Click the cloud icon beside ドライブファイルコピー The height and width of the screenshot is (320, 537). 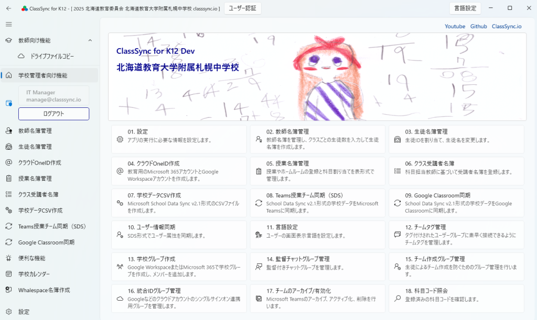[21, 56]
